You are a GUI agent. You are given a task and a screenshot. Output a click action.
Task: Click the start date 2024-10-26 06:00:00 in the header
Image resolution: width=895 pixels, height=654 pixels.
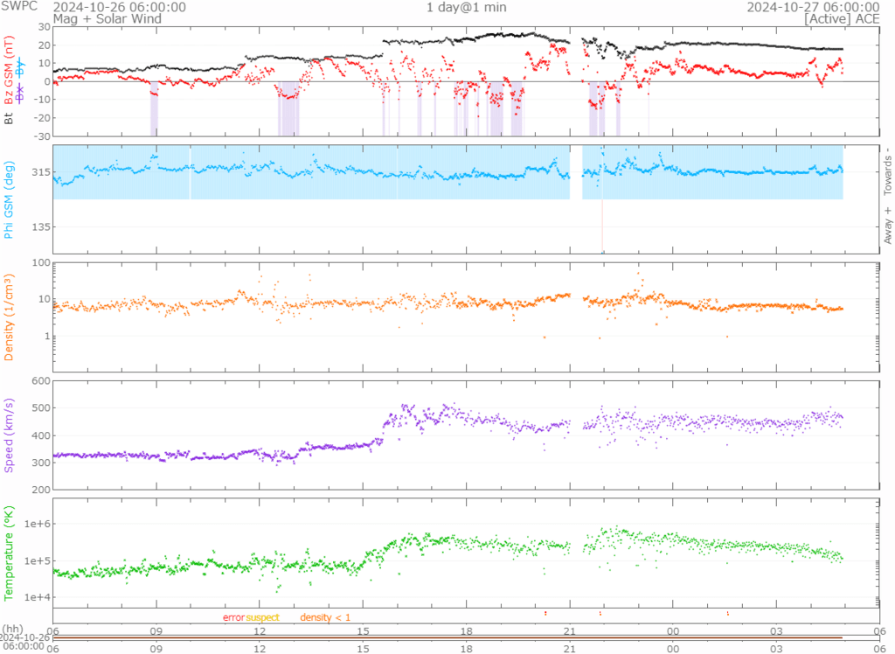click(x=119, y=7)
